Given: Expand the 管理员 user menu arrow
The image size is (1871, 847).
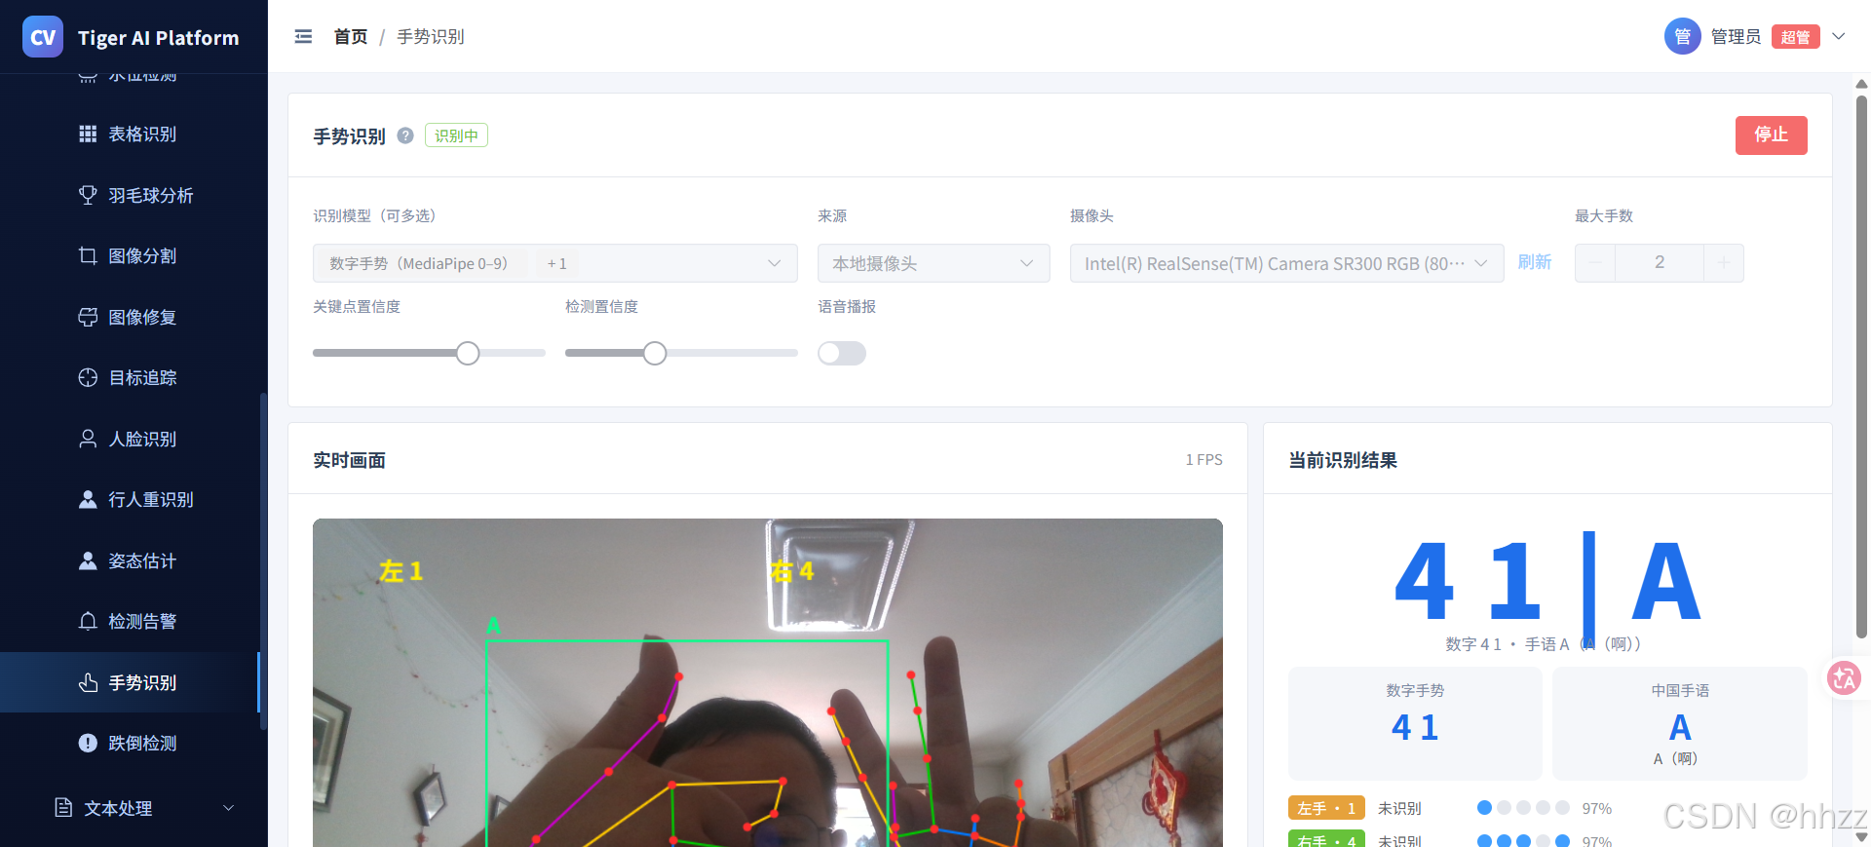Looking at the screenshot, I should click(x=1839, y=37).
